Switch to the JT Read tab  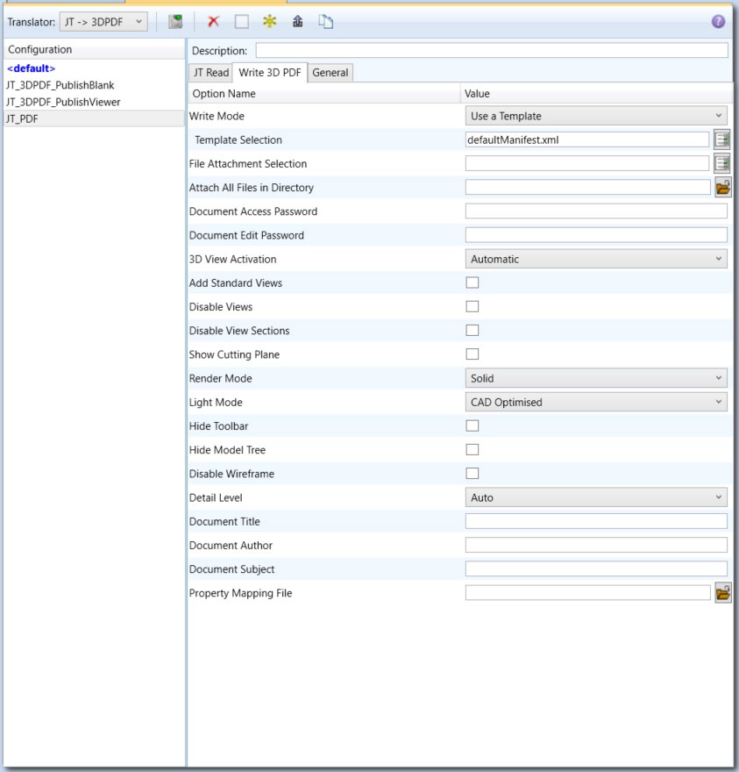tap(210, 72)
